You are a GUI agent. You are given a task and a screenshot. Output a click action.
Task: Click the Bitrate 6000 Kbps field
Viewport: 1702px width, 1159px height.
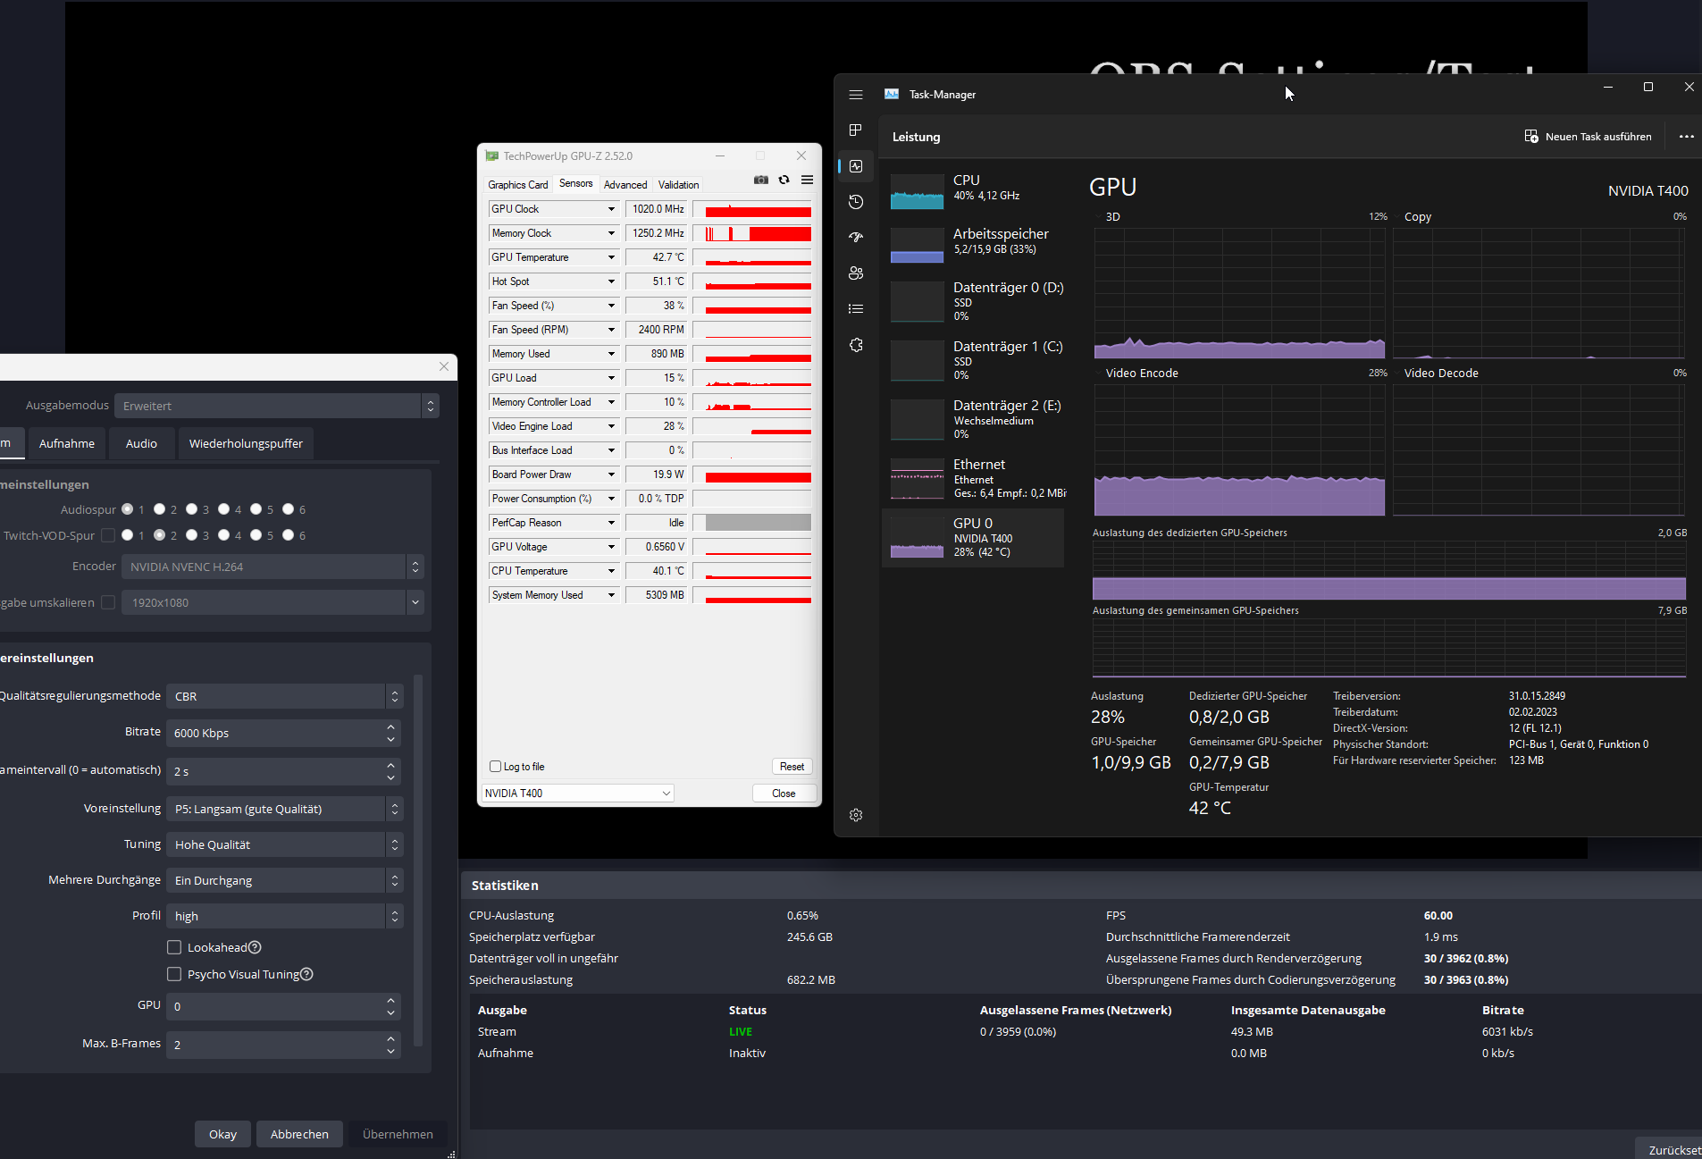tap(283, 733)
